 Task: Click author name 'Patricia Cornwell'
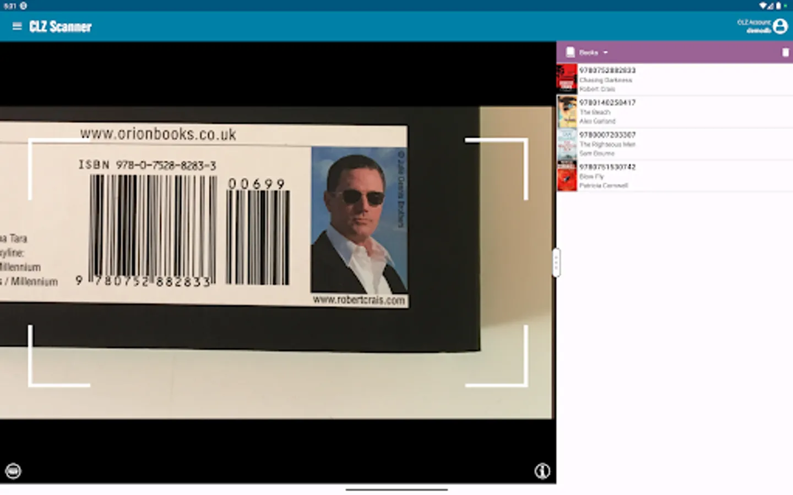click(x=604, y=186)
